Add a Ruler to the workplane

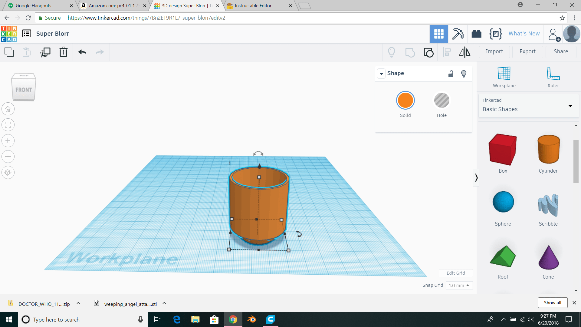pos(553,76)
